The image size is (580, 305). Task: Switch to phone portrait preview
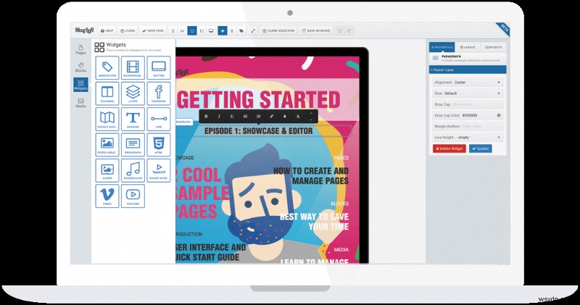click(x=173, y=30)
